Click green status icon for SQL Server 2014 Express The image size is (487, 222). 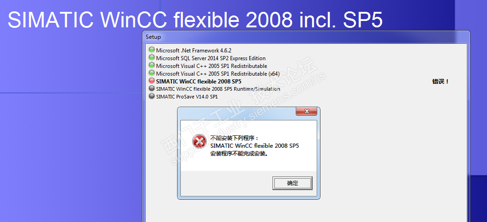click(x=152, y=57)
